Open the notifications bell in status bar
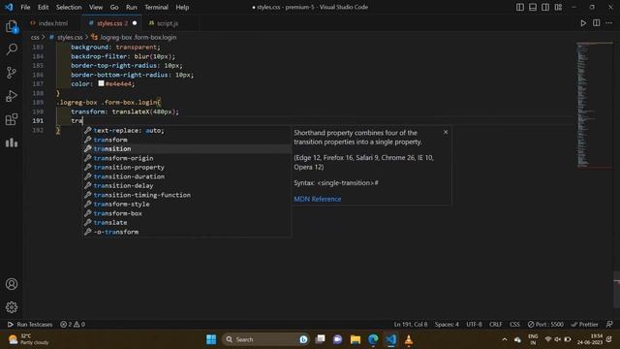620x349 pixels. (x=609, y=324)
